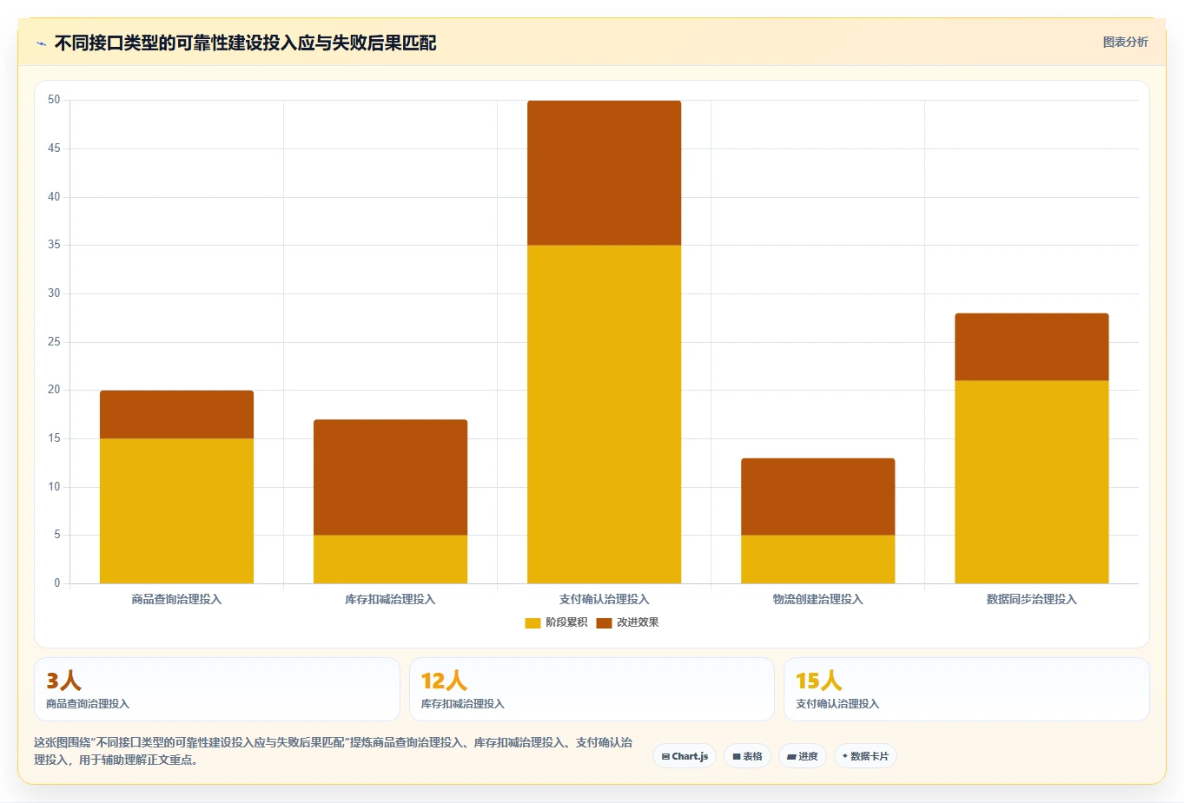This screenshot has height=803, width=1184.
Task: Click the y-axis tick label 50
Action: [54, 100]
